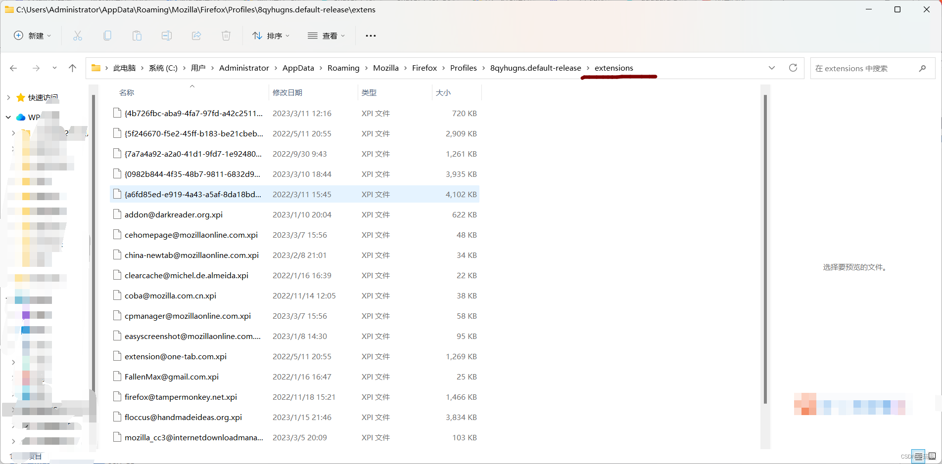Viewport: 942px width, 464px height.
Task: Click 8qyhugns.default-release breadcrumb segment
Action: pyautogui.click(x=536, y=68)
